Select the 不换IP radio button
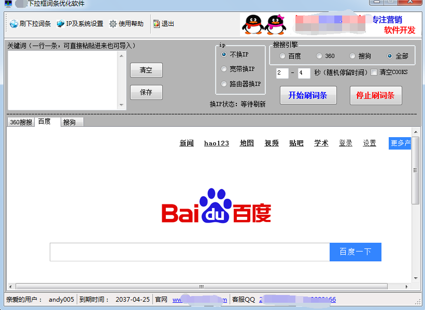The height and width of the screenshot is (310, 425). 223,54
